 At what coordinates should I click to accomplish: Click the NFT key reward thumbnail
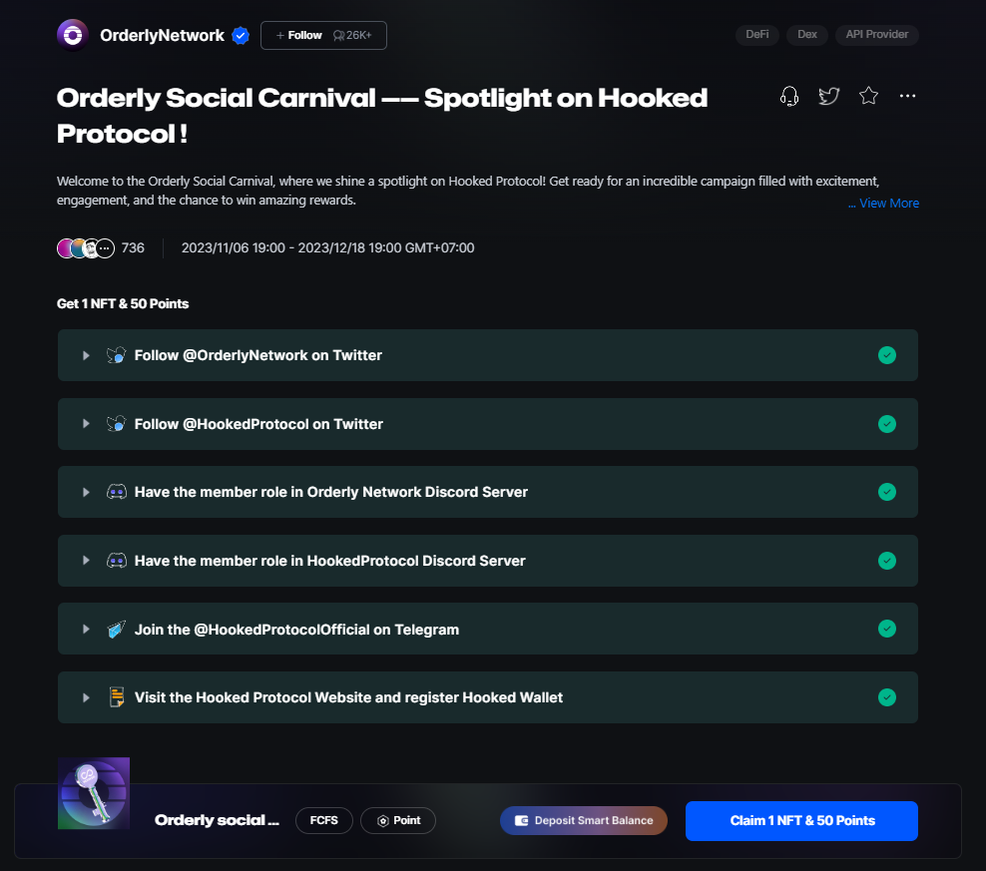(93, 792)
